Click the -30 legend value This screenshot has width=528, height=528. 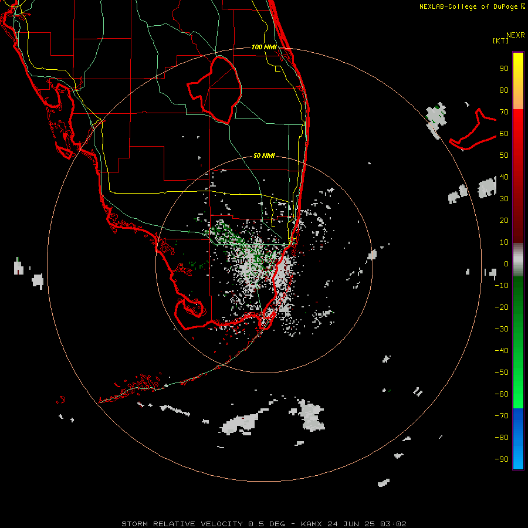pyautogui.click(x=502, y=329)
